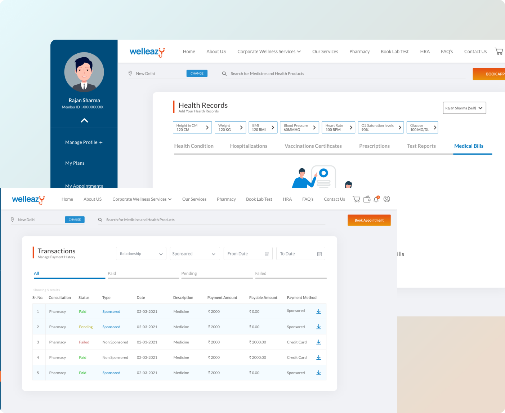This screenshot has height=413, width=505.
Task: Open Blood Pressure record card
Action: tap(300, 128)
